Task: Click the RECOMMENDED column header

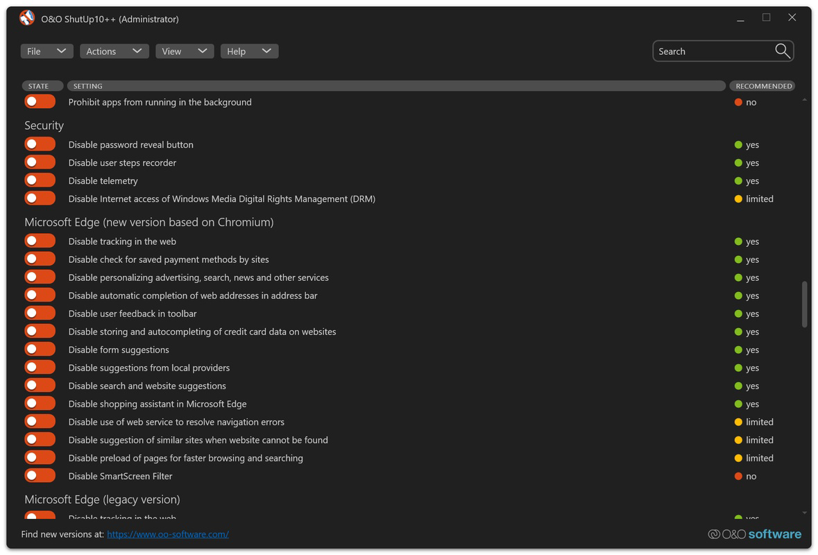Action: (x=762, y=86)
